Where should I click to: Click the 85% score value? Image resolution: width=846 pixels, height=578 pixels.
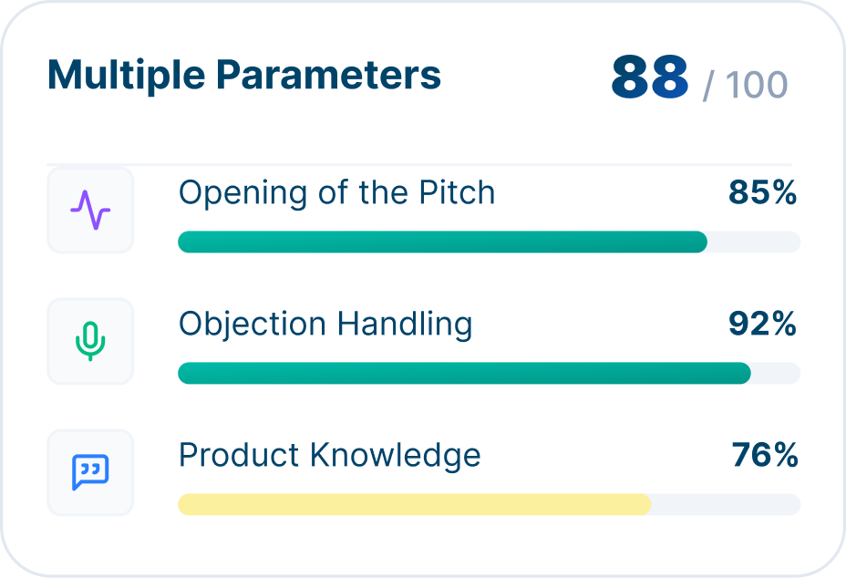tap(762, 192)
